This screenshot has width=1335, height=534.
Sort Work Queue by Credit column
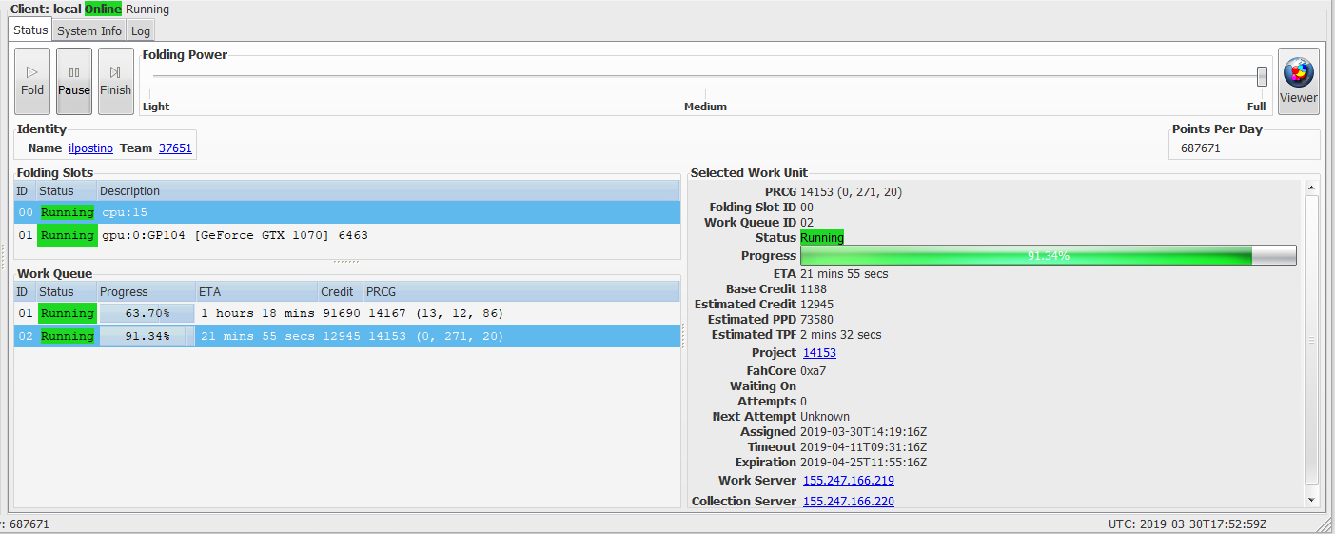point(341,292)
